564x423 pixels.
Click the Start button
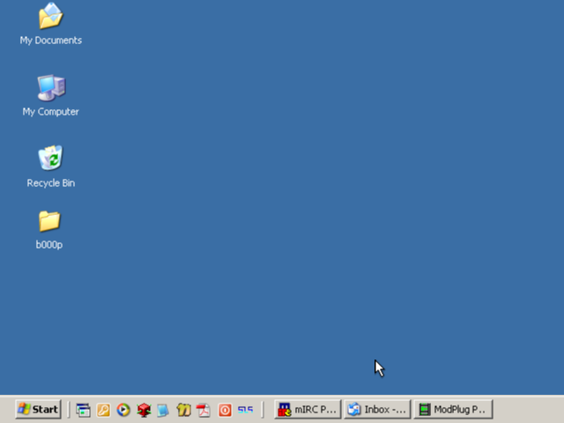pos(38,409)
